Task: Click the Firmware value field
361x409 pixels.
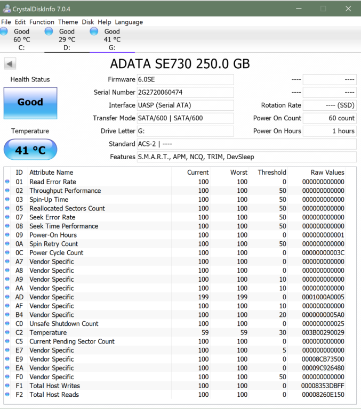Action: tap(185, 79)
